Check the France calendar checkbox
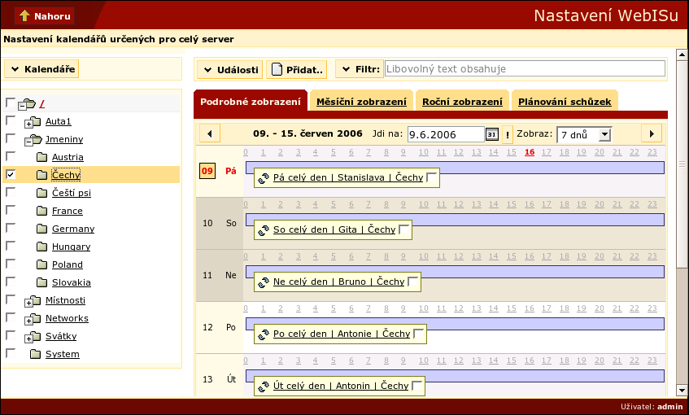 tap(11, 210)
